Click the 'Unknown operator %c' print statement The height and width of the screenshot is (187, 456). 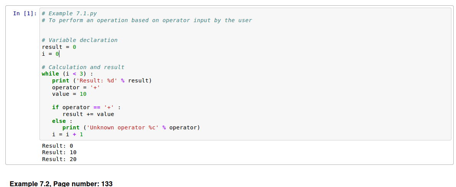(x=131, y=128)
